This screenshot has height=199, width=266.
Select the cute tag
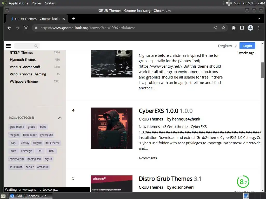point(14,151)
